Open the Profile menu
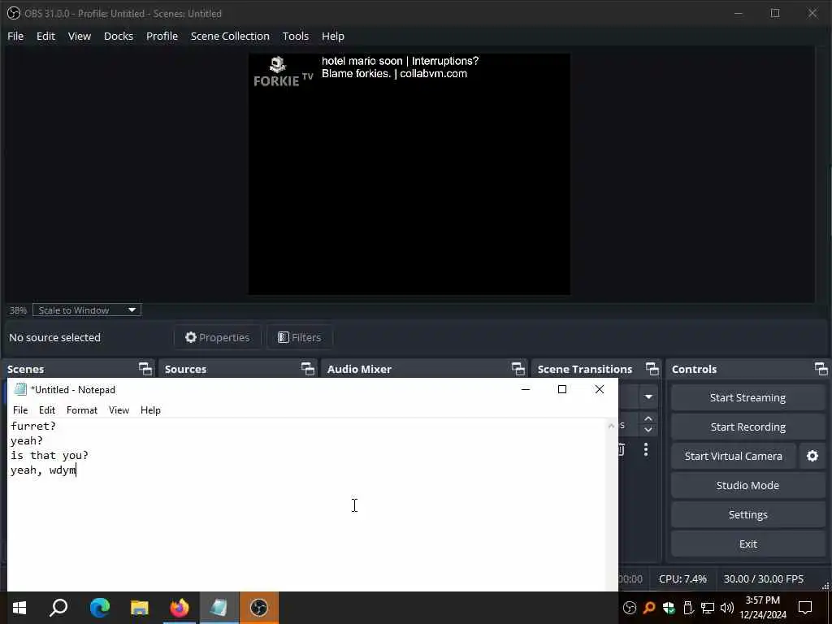 [162, 36]
